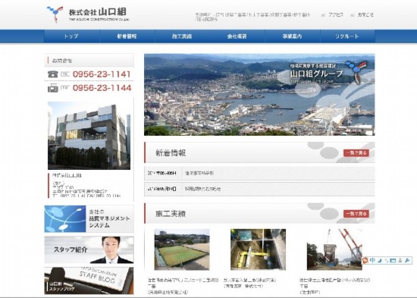Open the トップ navigation tab

coord(72,36)
